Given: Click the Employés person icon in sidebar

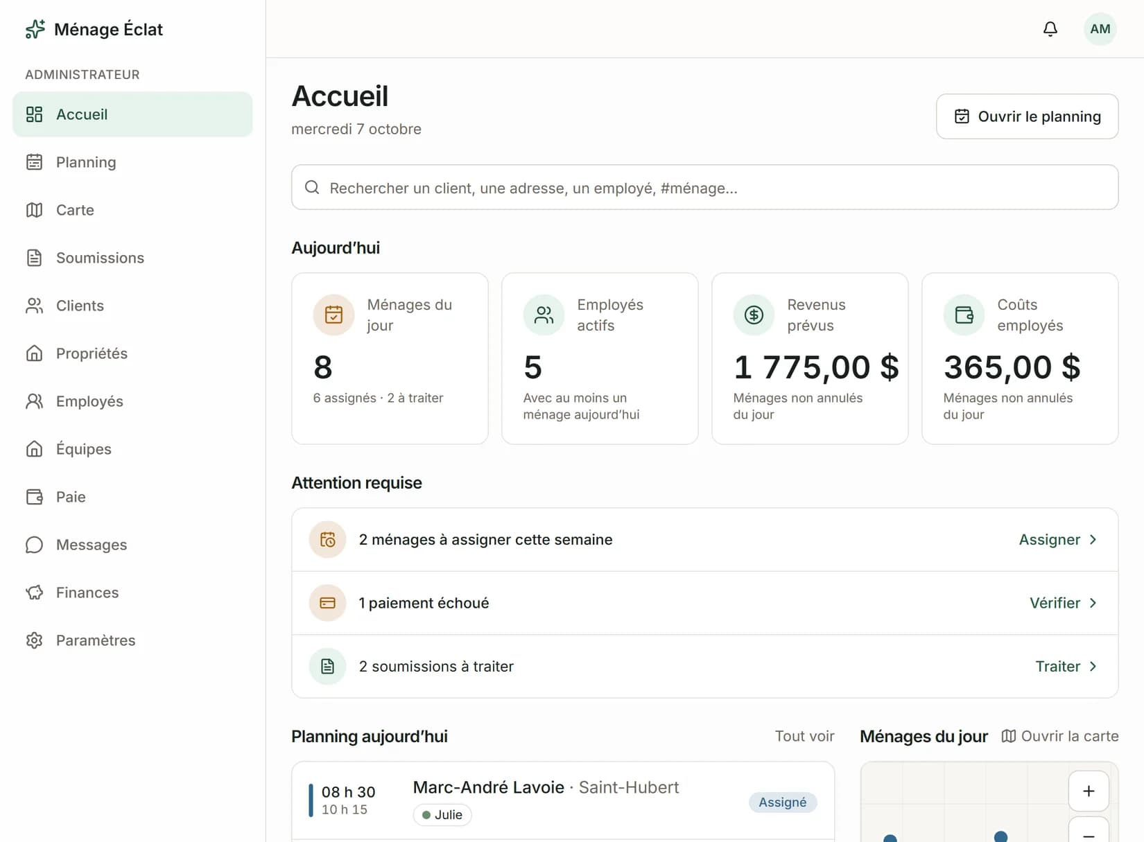Looking at the screenshot, I should click(35, 401).
